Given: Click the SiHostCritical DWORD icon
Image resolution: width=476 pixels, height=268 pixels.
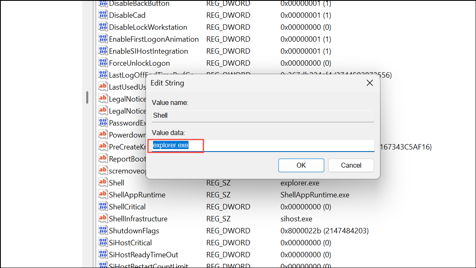Looking at the screenshot, I should click(x=103, y=242).
